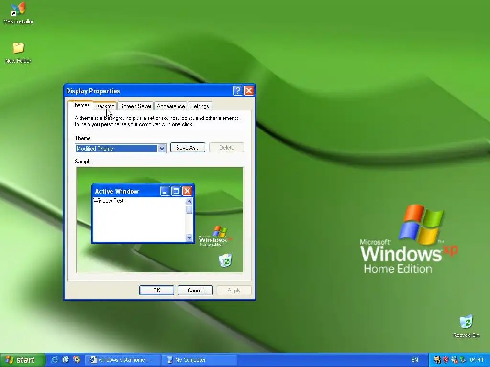Image resolution: width=490 pixels, height=367 pixels.
Task: Go to the Appearance tab
Action: click(171, 106)
